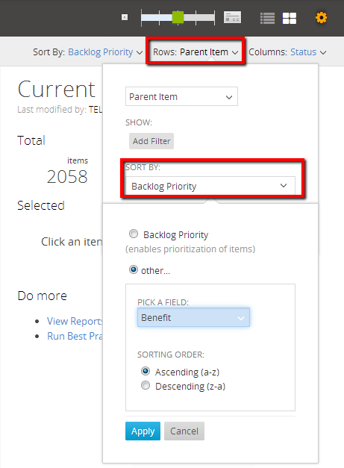Click the Add Filter button
This screenshot has height=468, width=344.
point(151,141)
